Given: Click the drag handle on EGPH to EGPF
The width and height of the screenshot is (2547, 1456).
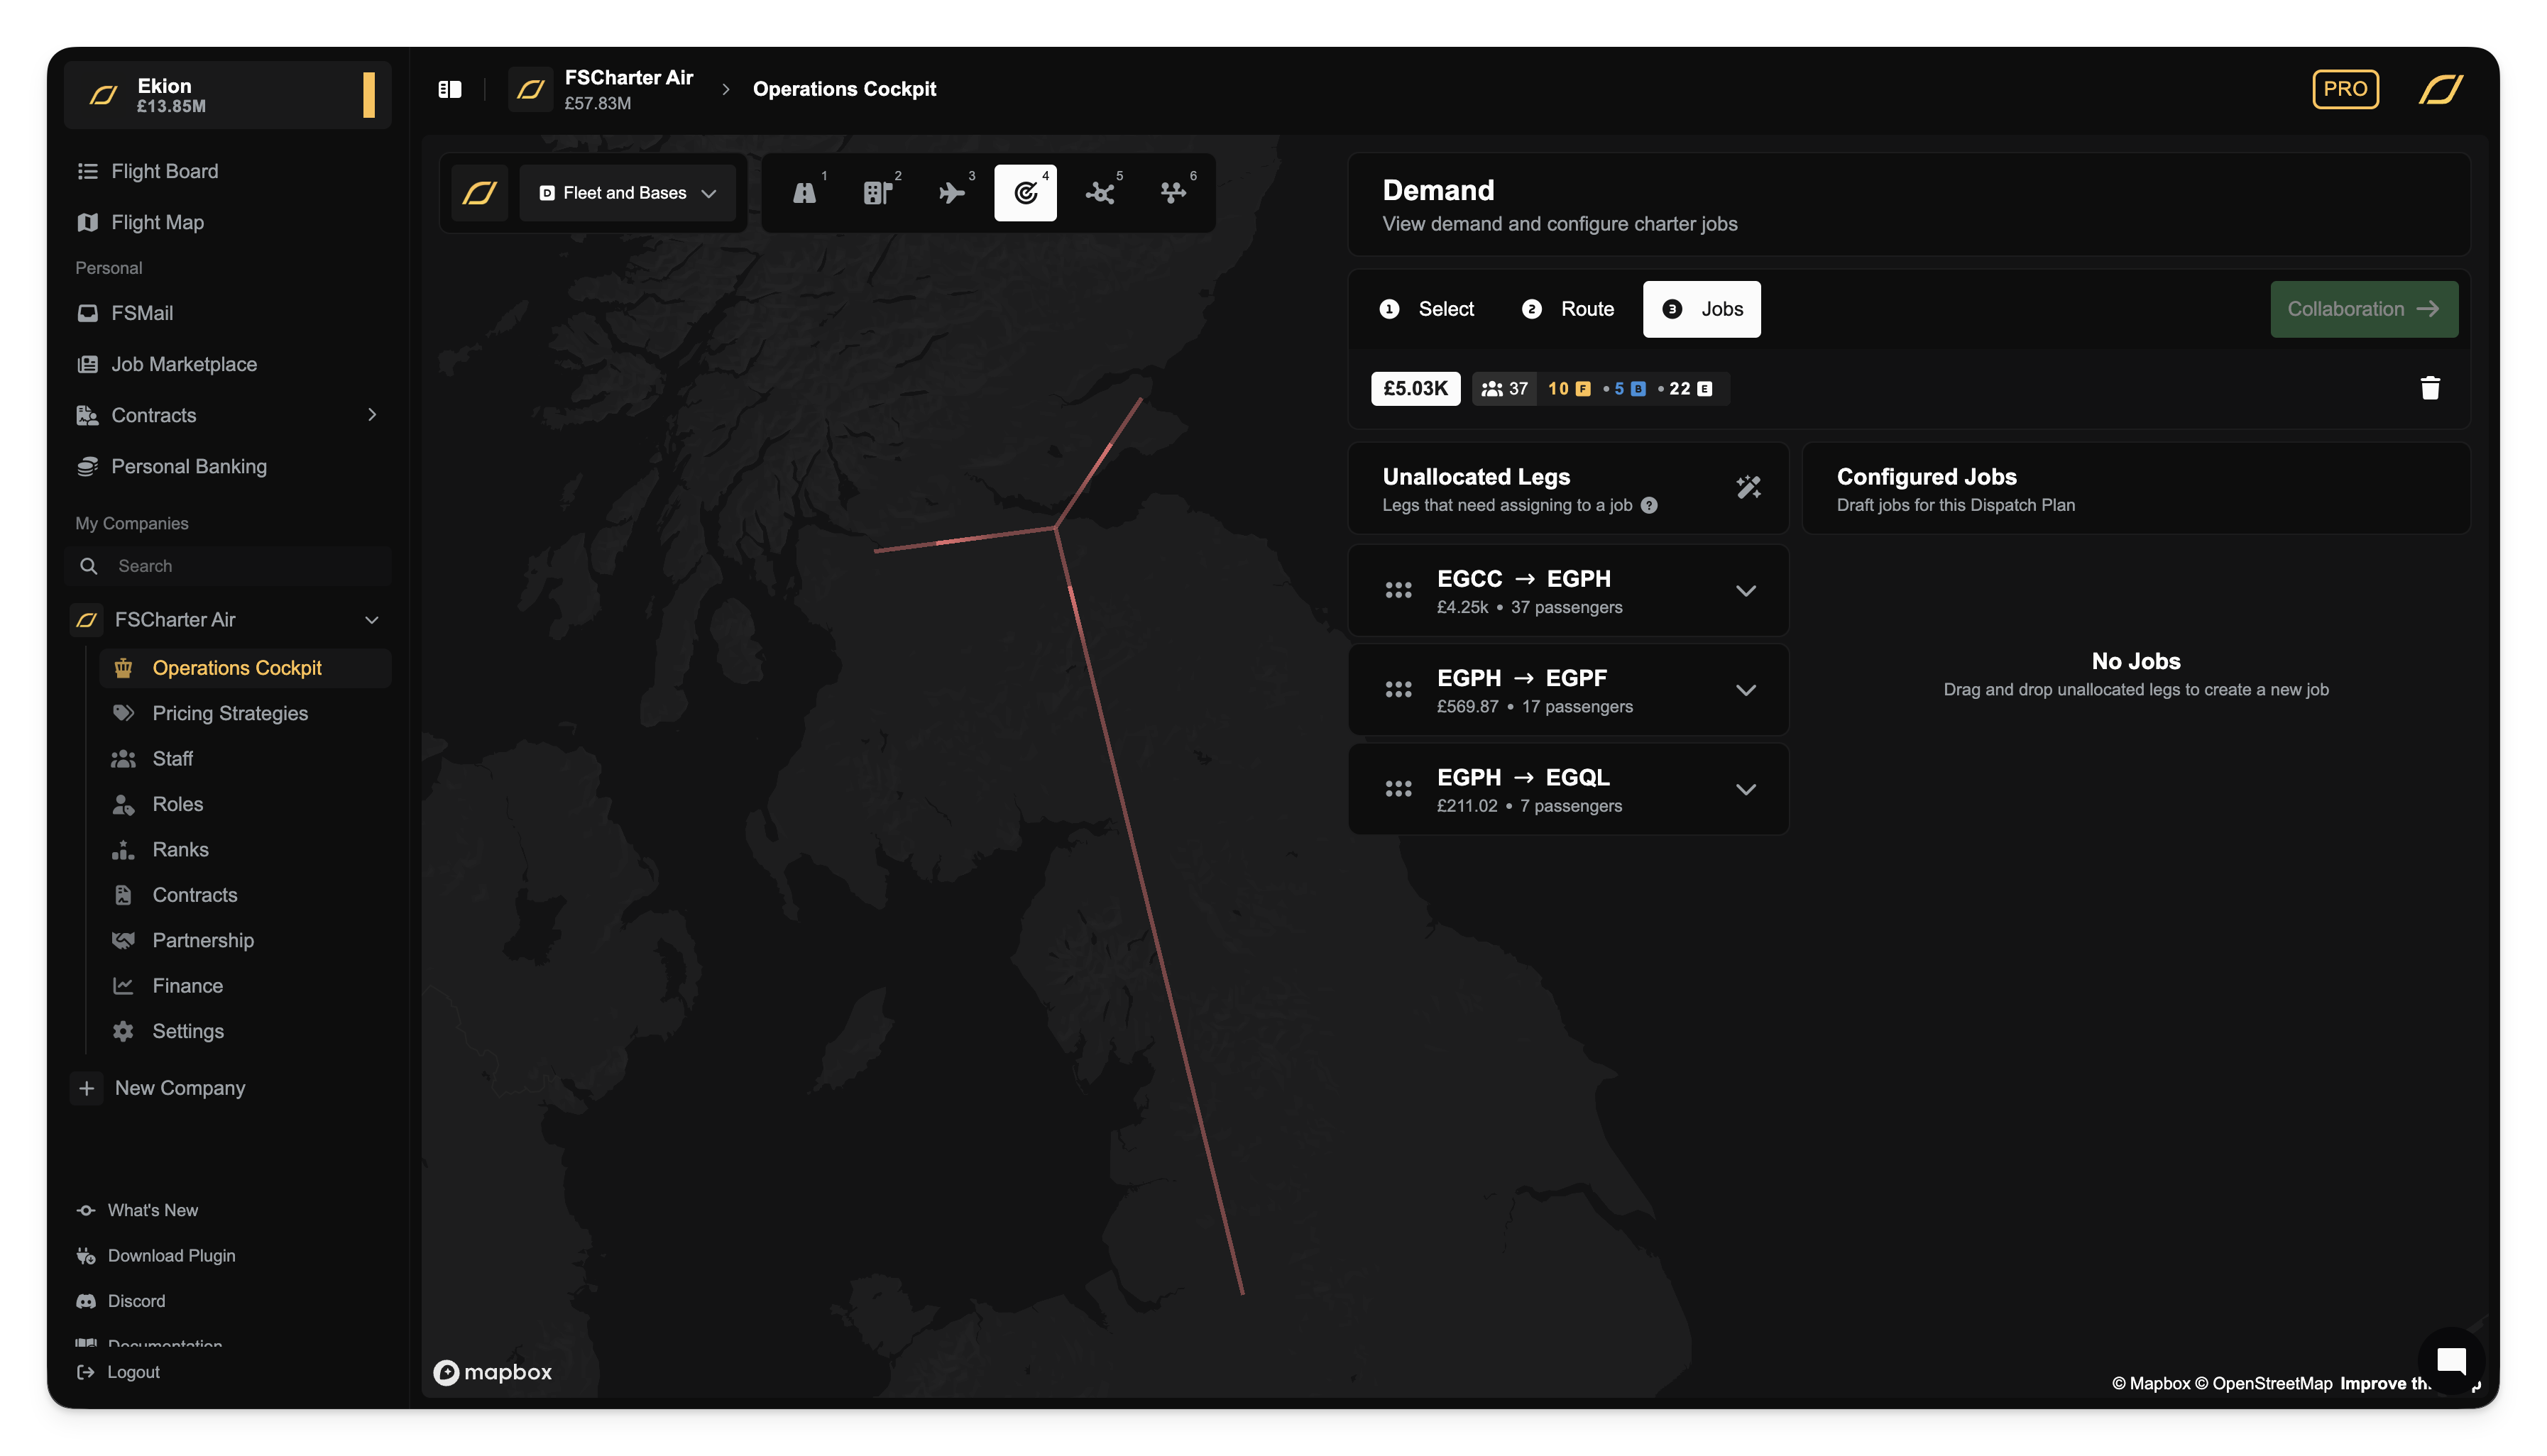Looking at the screenshot, I should [x=1398, y=690].
